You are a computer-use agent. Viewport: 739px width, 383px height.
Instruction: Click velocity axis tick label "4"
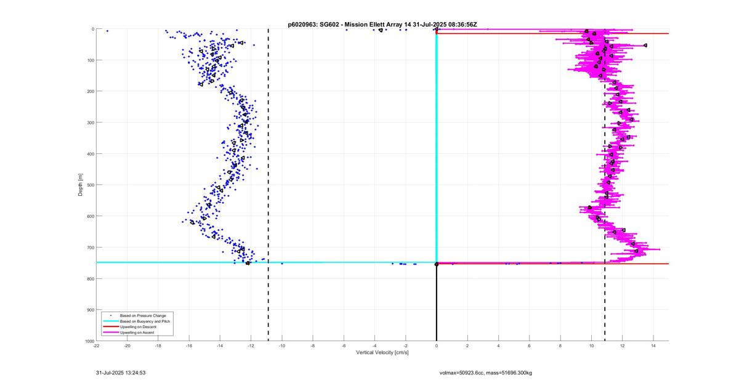[x=498, y=345]
